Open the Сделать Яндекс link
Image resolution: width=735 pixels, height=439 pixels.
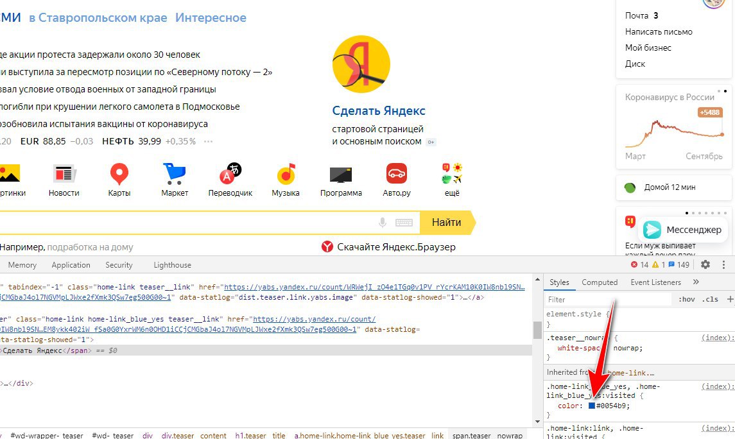pyautogui.click(x=379, y=110)
